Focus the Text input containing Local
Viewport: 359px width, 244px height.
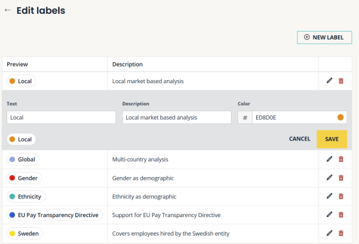click(x=61, y=118)
